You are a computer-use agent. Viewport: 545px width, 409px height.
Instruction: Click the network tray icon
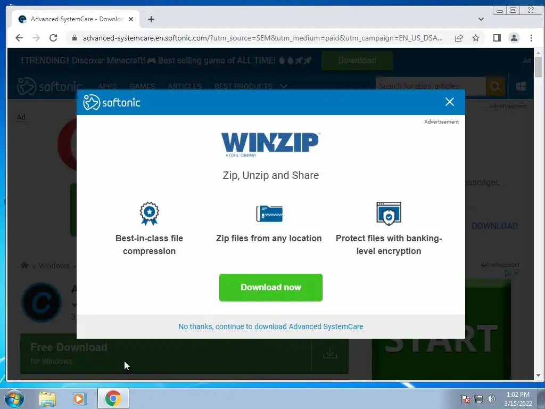[x=478, y=399]
